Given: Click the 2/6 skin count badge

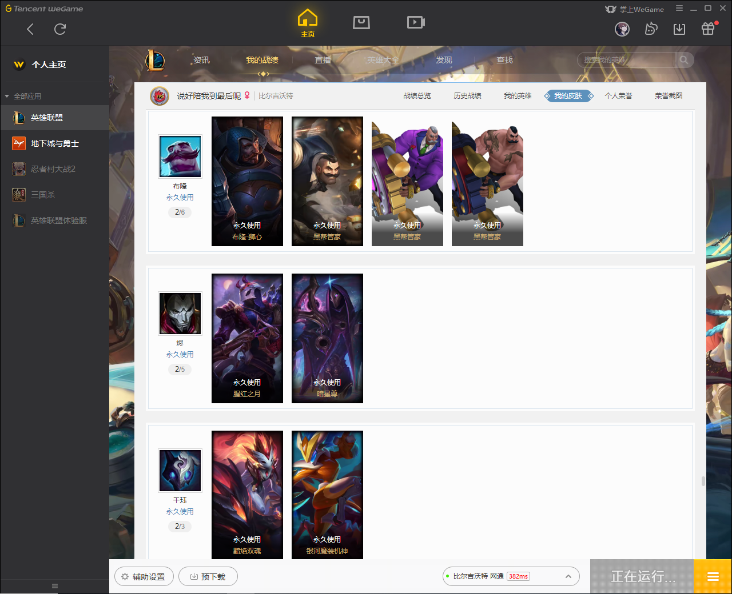Looking at the screenshot, I should pyautogui.click(x=180, y=212).
